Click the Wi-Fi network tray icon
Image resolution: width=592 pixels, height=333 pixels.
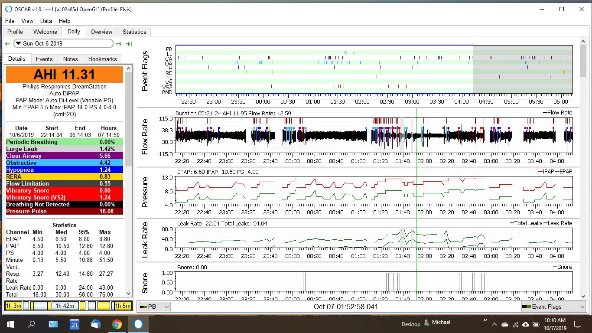(x=515, y=324)
